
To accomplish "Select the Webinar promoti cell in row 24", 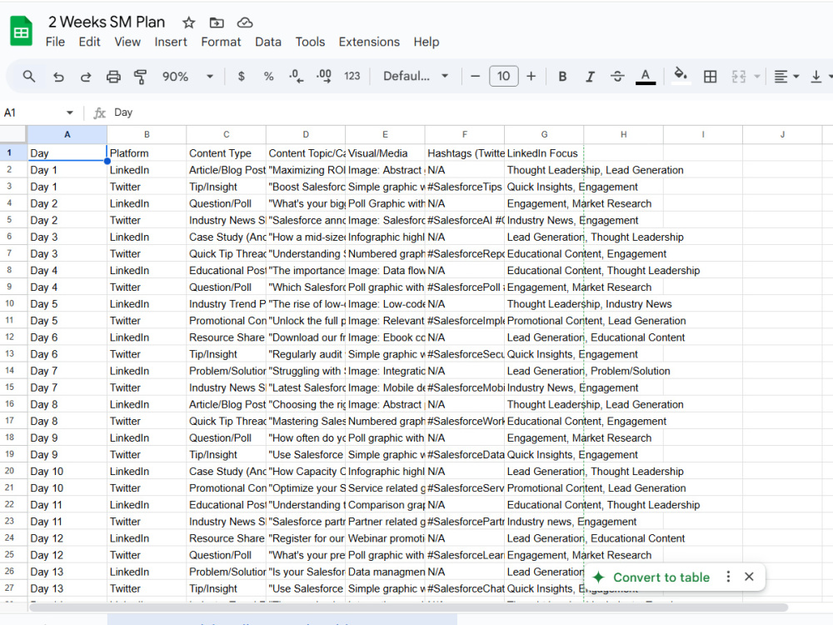I will click(385, 538).
